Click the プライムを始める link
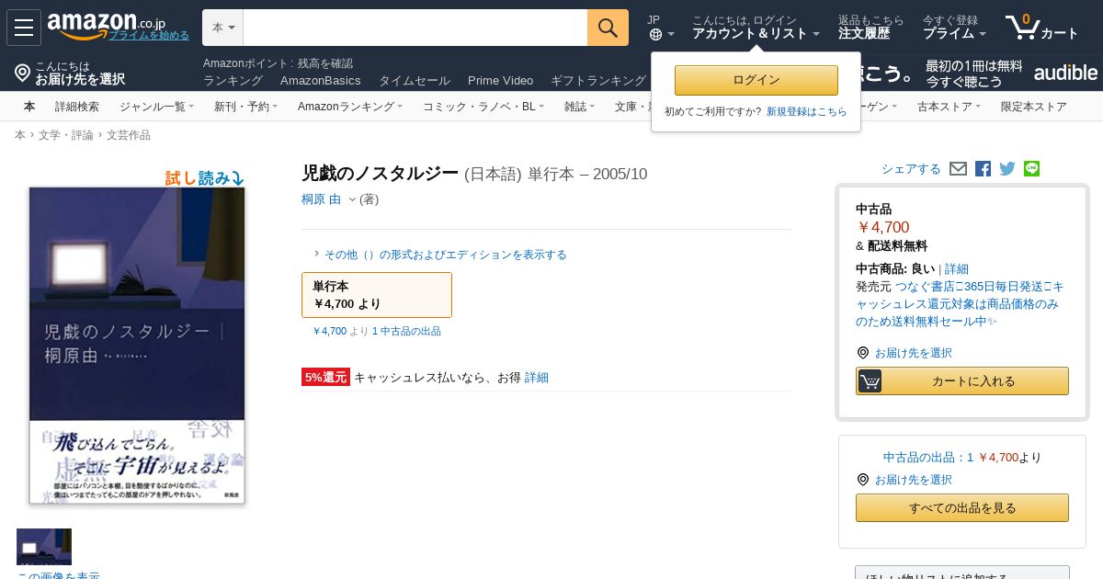This screenshot has width=1103, height=579. coord(149,35)
